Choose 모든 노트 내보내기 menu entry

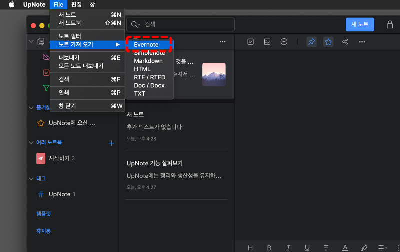pos(87,66)
